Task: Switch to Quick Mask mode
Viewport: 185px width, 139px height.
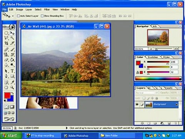Action: pos(12,107)
